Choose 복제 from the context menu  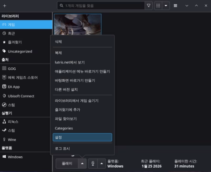pos(83,53)
